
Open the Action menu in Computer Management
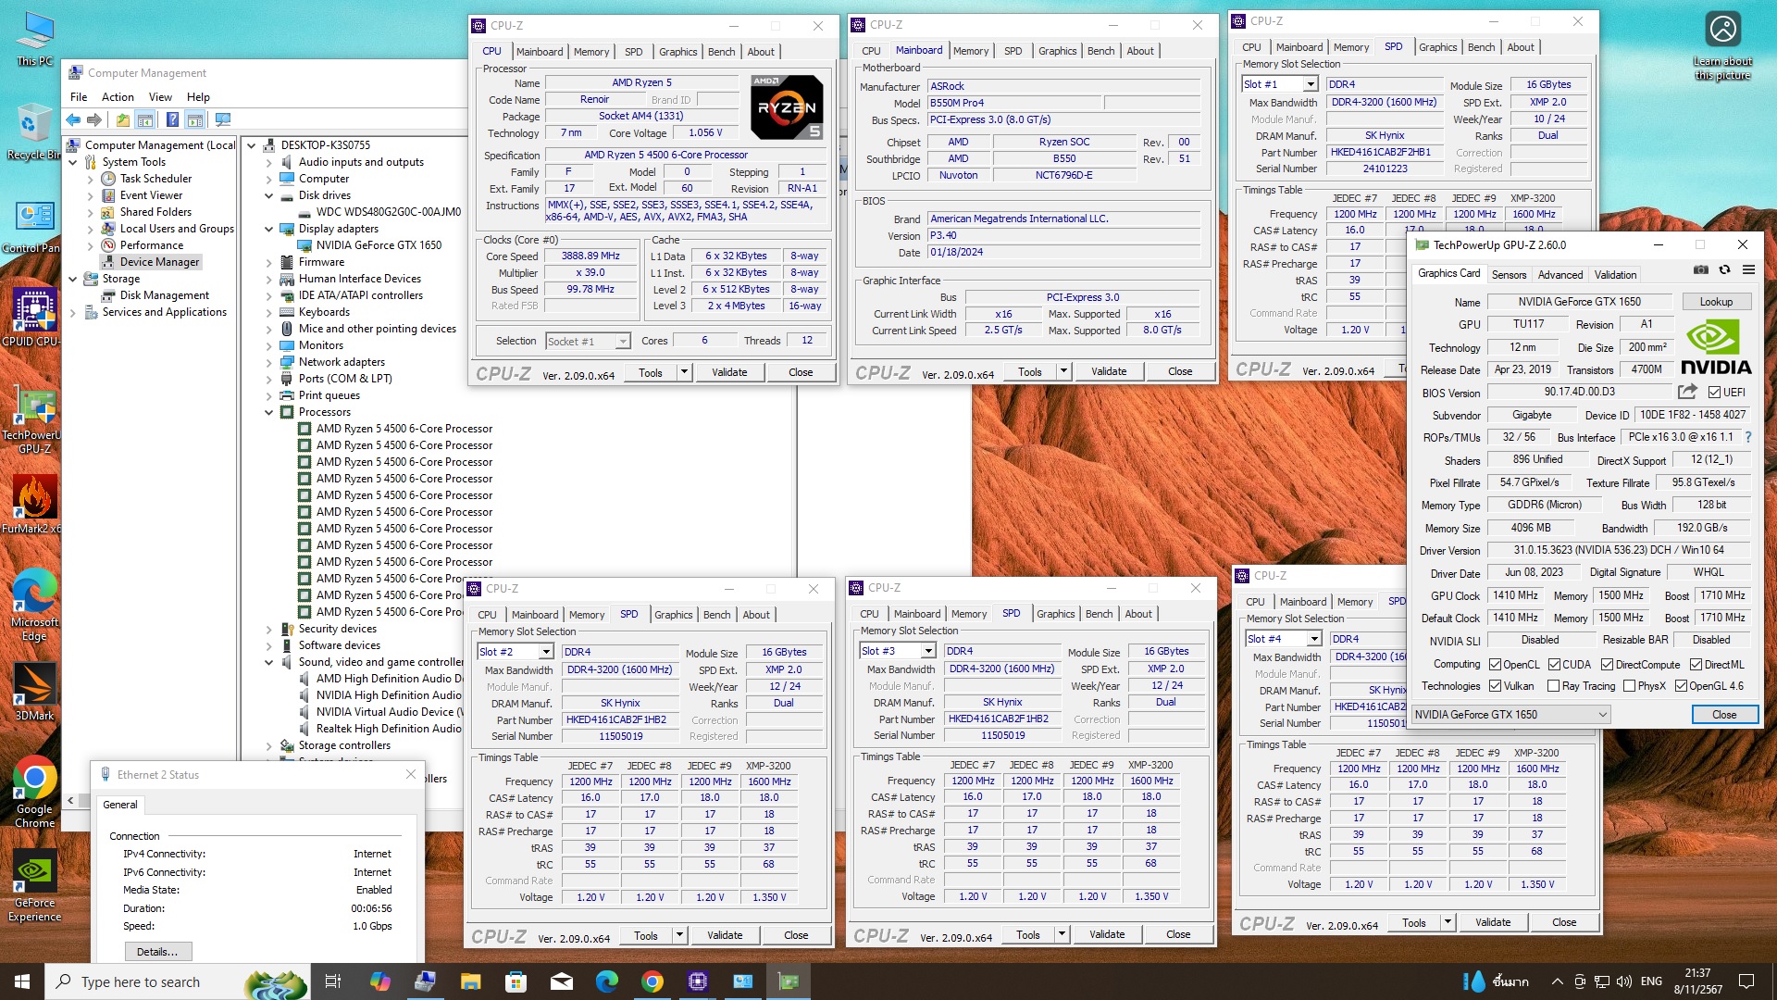point(118,96)
